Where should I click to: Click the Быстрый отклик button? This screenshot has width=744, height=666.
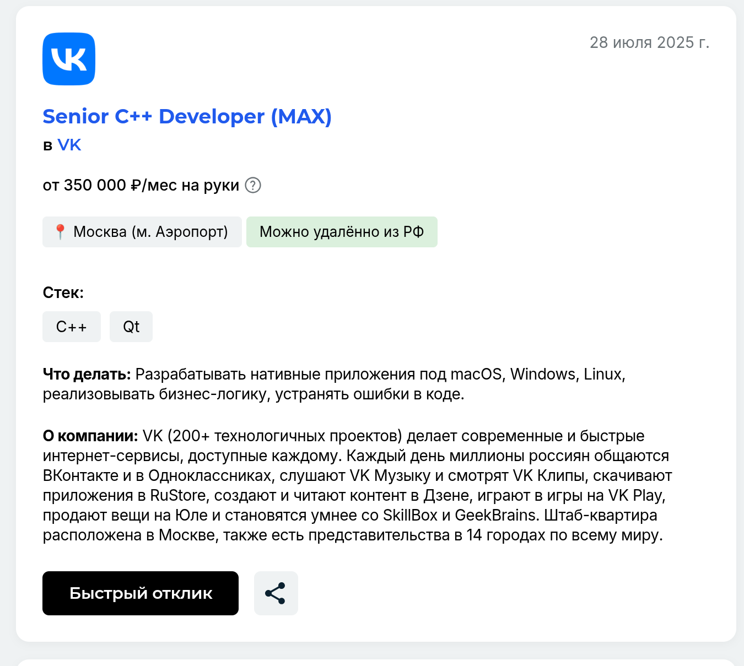141,593
